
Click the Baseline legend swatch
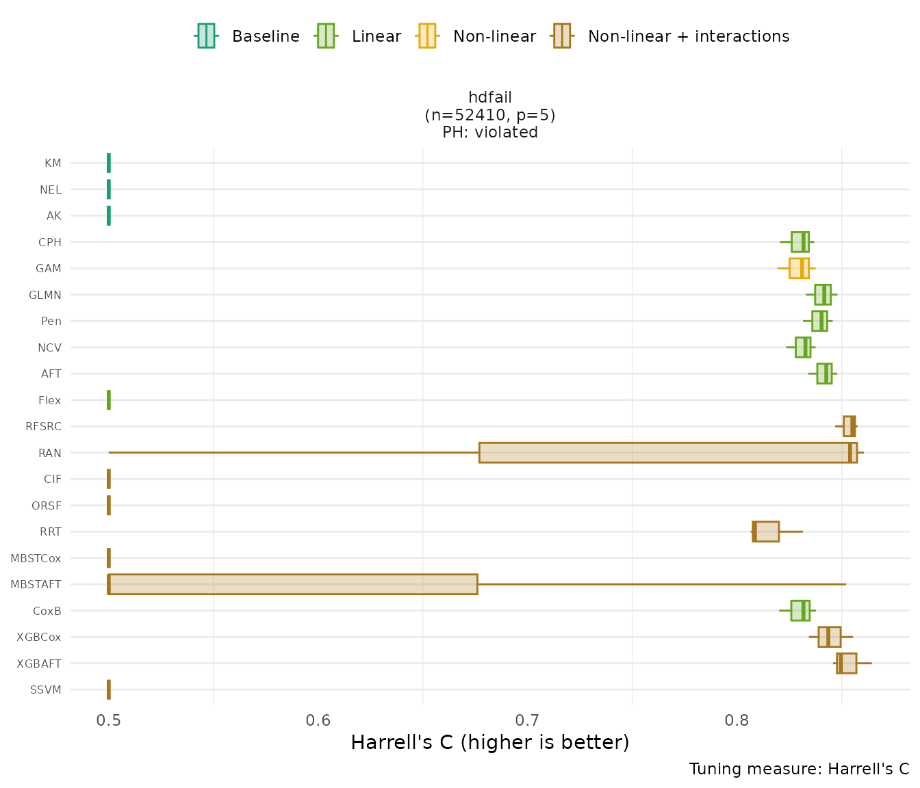click(x=206, y=36)
